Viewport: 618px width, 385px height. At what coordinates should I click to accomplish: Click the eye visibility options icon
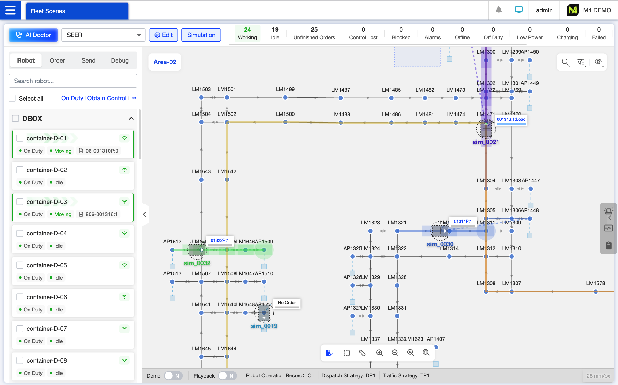tap(598, 62)
